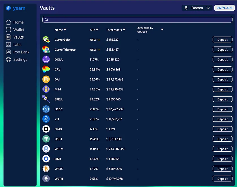Click the yearn logo icon
Image resolution: width=237 pixels, height=187 pixels.
[8, 8]
